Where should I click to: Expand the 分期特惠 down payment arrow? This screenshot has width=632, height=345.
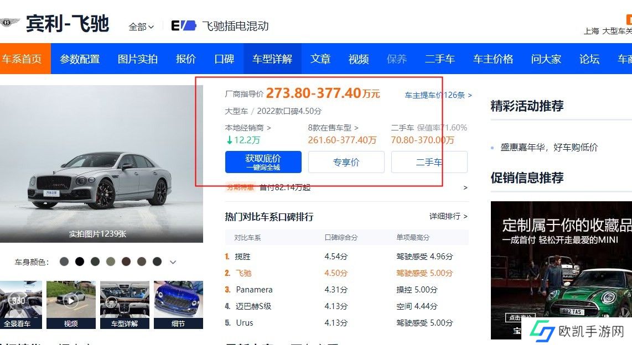pos(465,187)
